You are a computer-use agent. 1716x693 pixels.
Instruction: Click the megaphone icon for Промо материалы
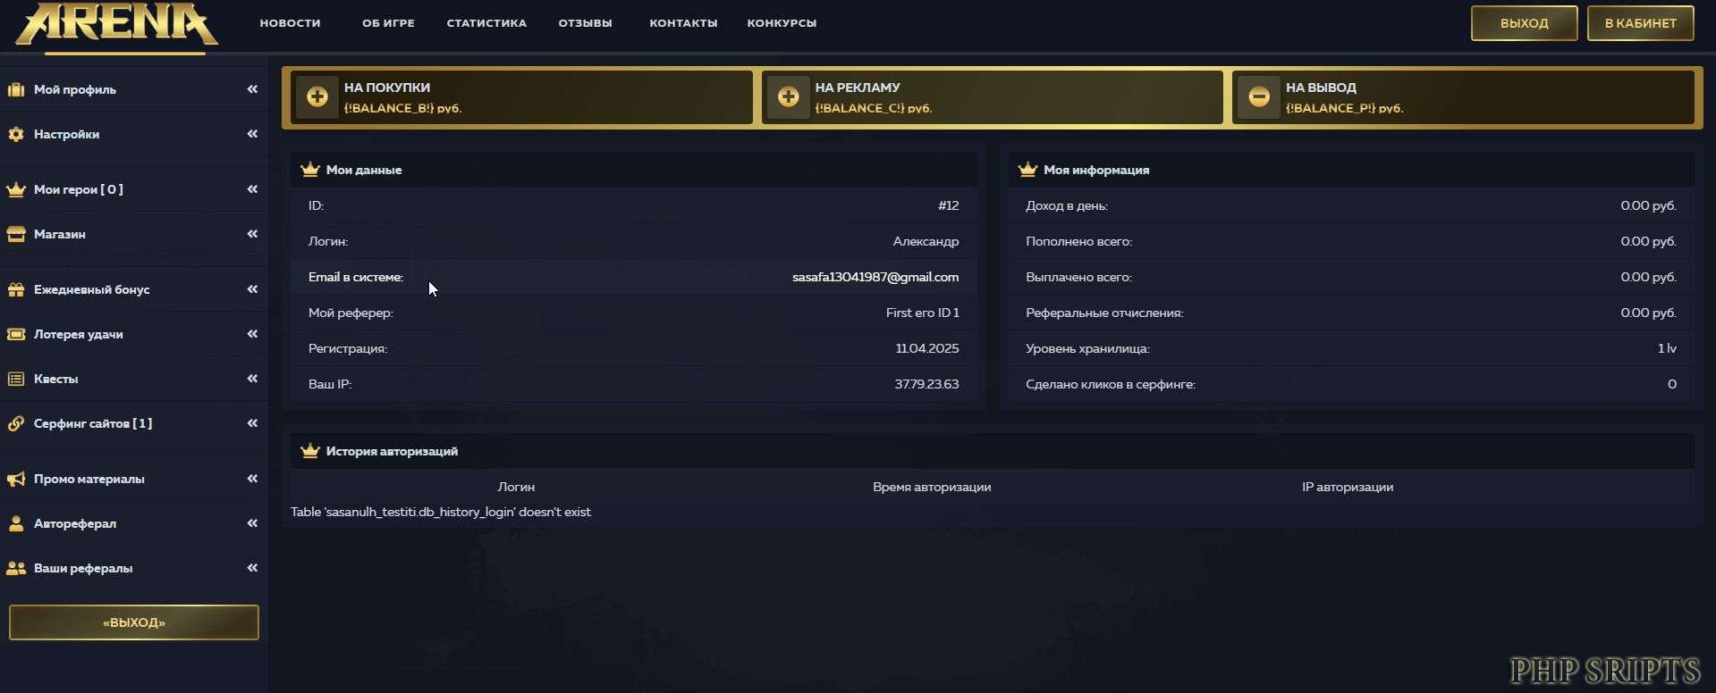(x=16, y=479)
